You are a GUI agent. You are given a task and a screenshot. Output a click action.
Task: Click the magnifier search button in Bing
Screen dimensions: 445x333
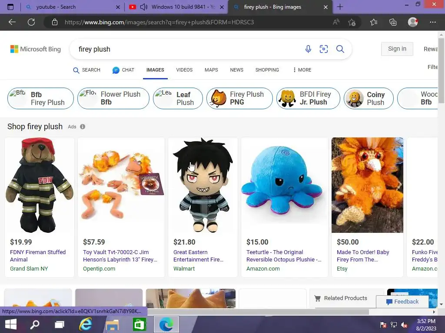tap(340, 49)
